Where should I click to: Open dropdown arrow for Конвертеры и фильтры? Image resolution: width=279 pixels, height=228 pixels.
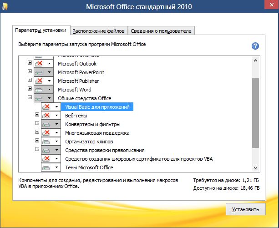(56, 124)
